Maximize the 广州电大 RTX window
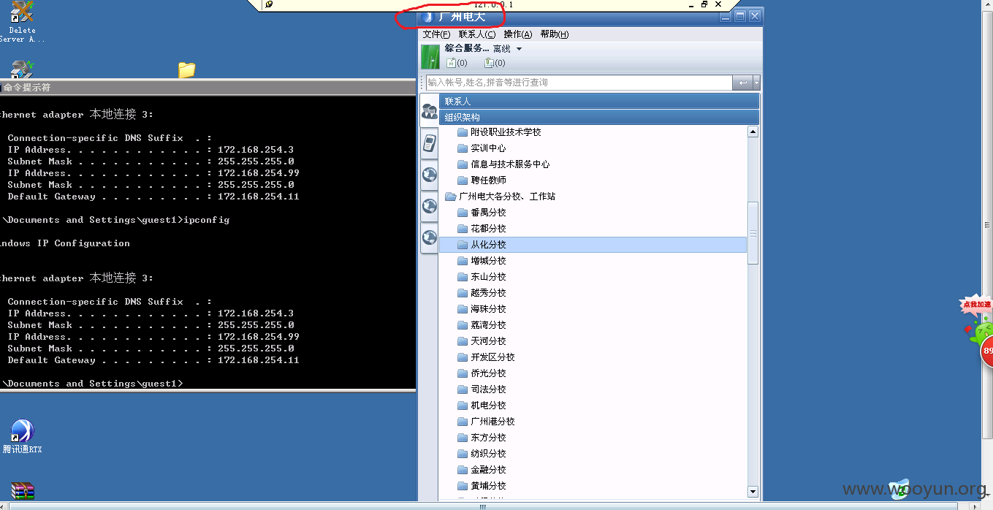 click(x=740, y=16)
